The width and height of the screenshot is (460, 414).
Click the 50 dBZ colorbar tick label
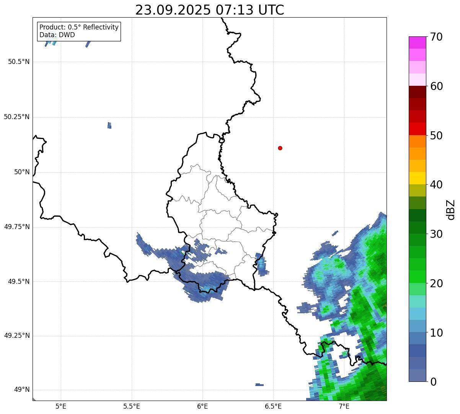coord(436,136)
